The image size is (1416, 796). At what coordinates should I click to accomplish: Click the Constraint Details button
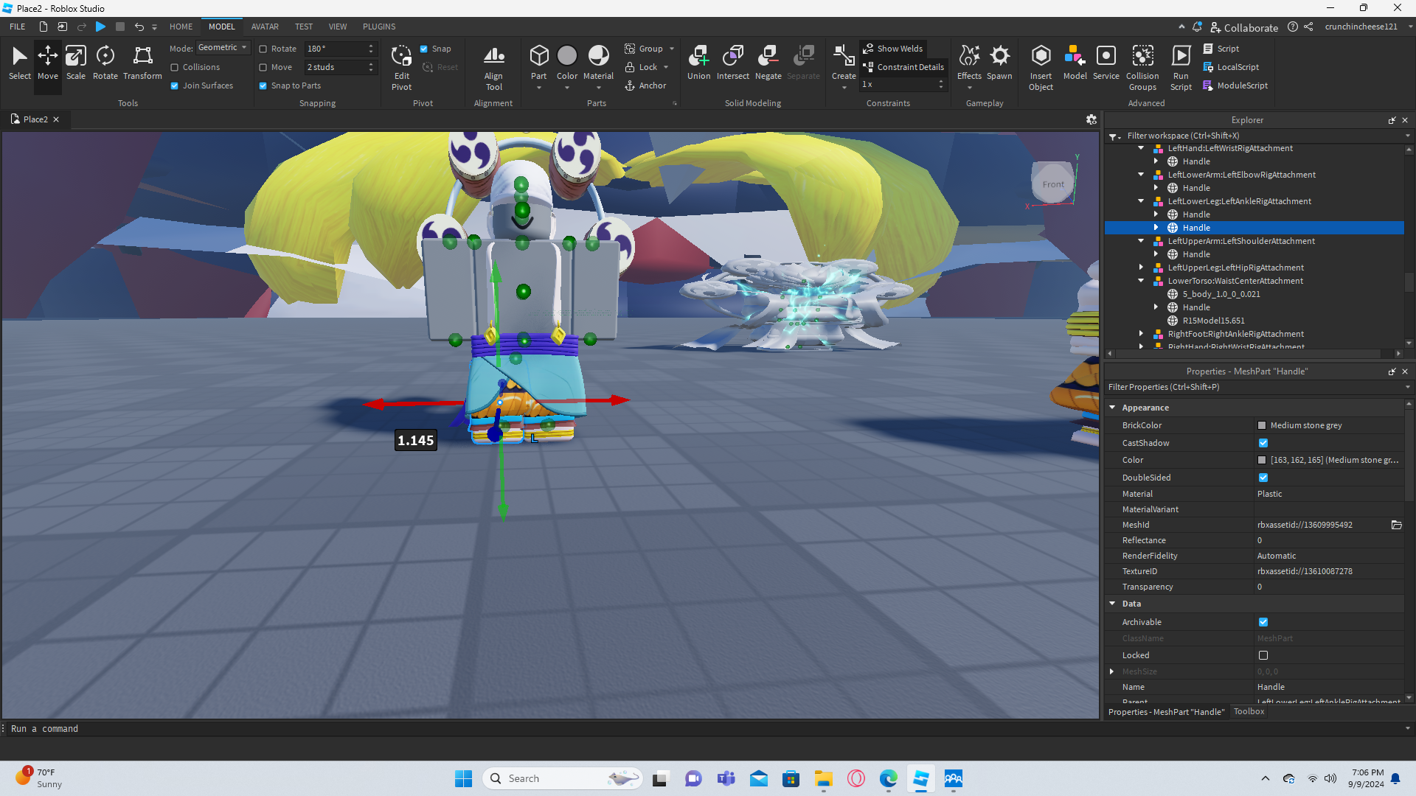(904, 67)
